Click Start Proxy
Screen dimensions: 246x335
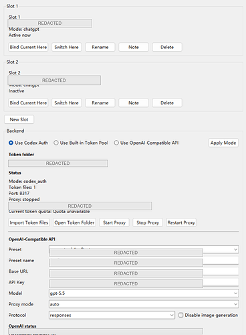[x=114, y=222]
